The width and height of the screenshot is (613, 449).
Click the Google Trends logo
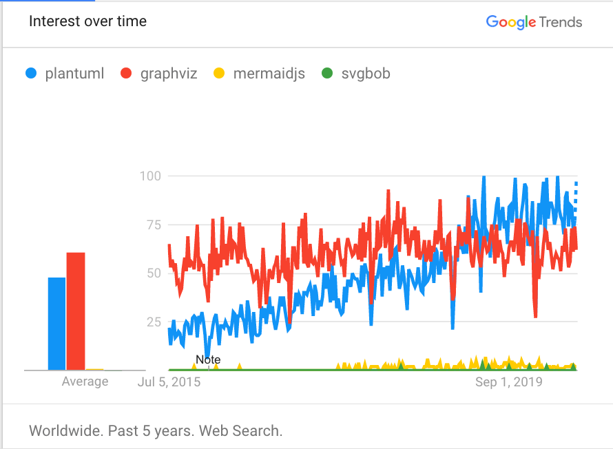[534, 22]
